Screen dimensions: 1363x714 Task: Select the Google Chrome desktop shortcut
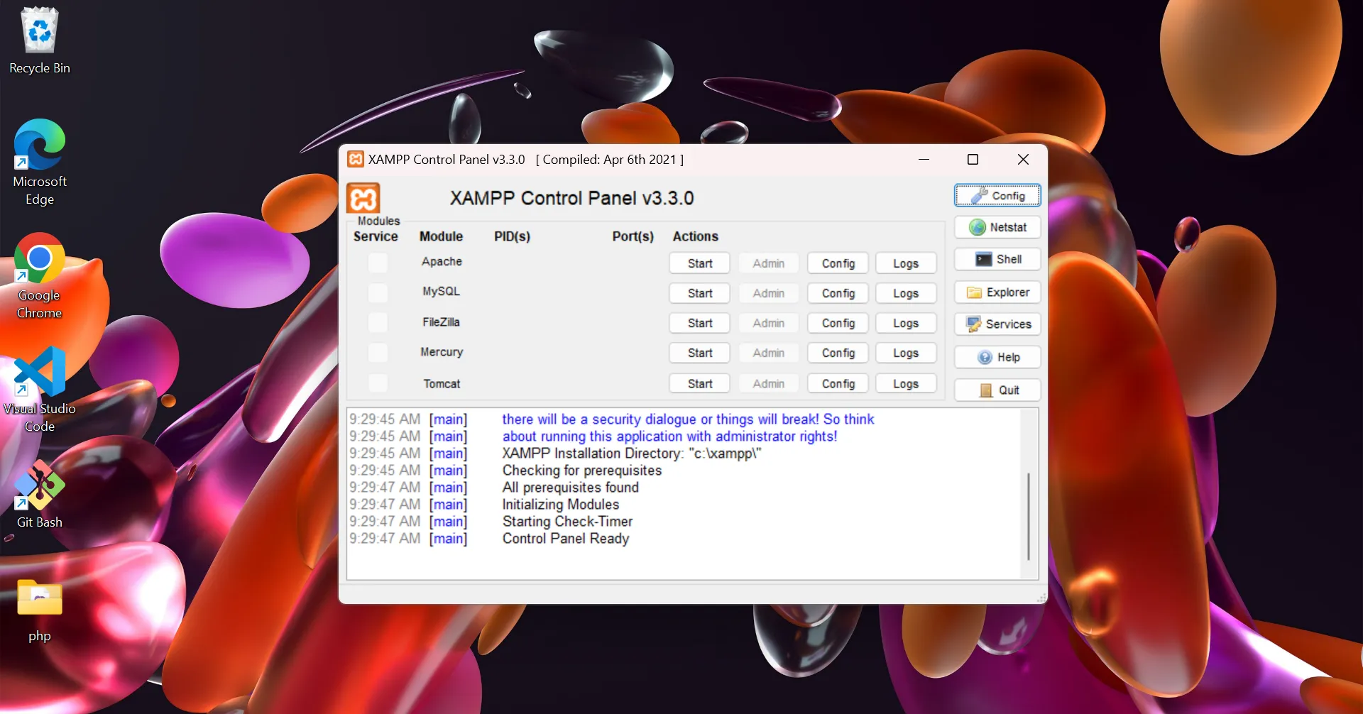tap(40, 276)
